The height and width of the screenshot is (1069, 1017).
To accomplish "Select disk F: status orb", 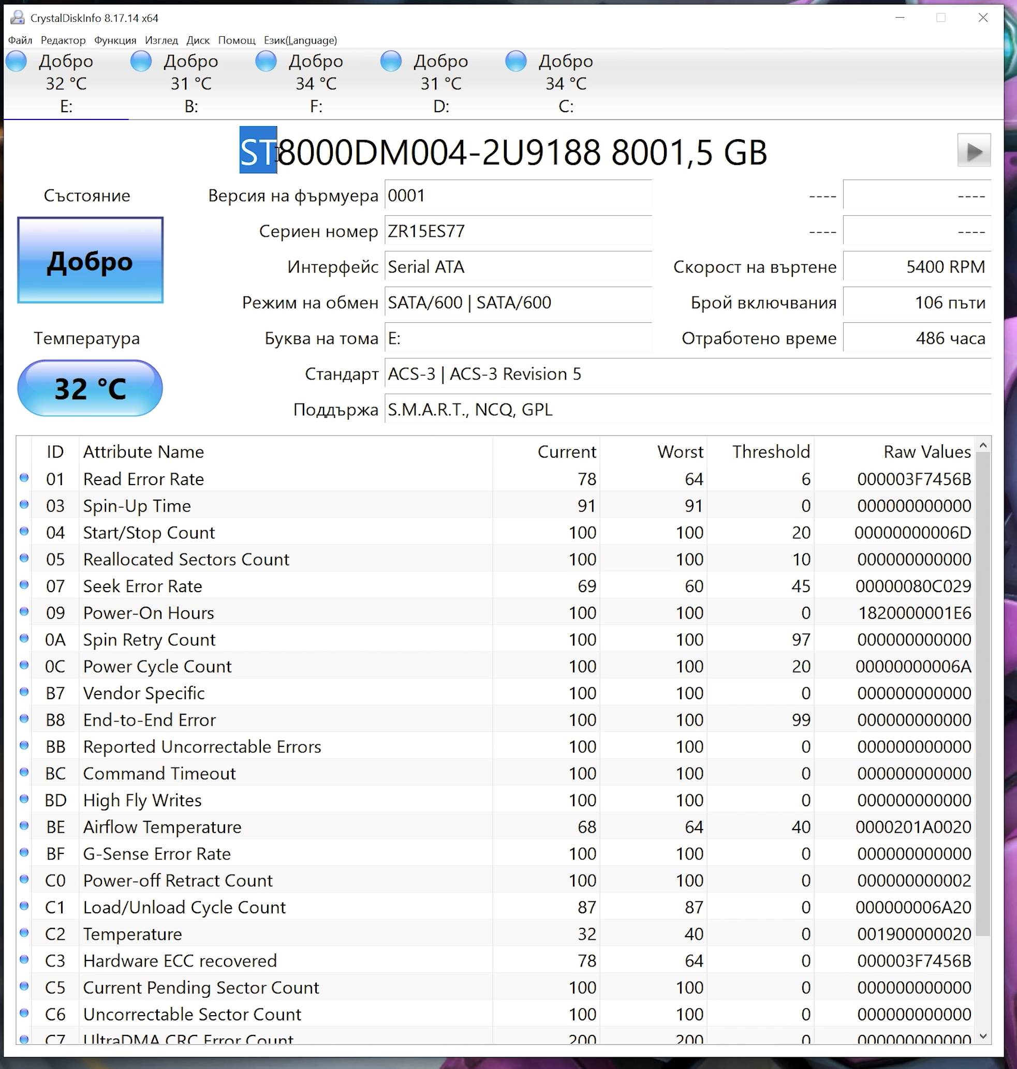I will [266, 61].
